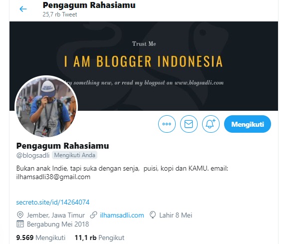Toggle the Mengikuti follow button
The width and height of the screenshot is (288, 244).
pyautogui.click(x=248, y=124)
